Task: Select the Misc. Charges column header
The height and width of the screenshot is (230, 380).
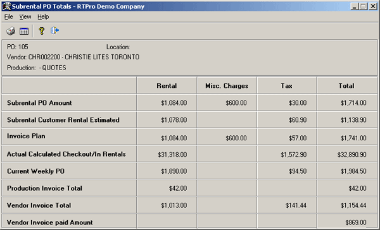Action: 227,85
